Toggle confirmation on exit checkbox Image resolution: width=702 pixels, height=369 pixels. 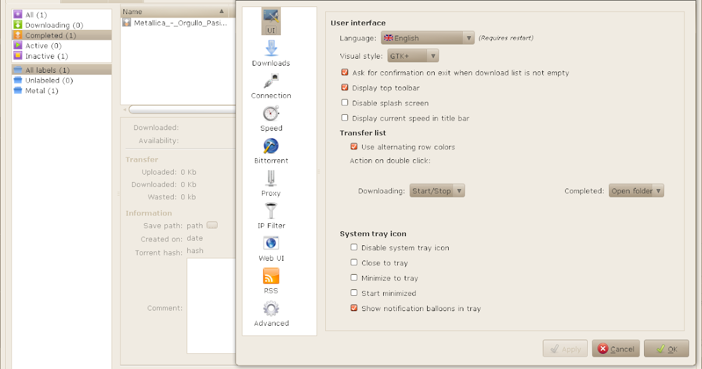point(345,73)
